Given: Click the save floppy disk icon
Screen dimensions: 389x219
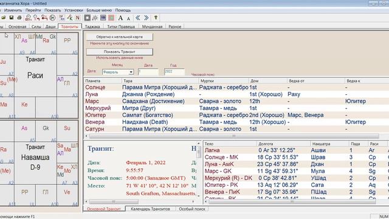Looking at the screenshot, I should [x=12, y=18].
